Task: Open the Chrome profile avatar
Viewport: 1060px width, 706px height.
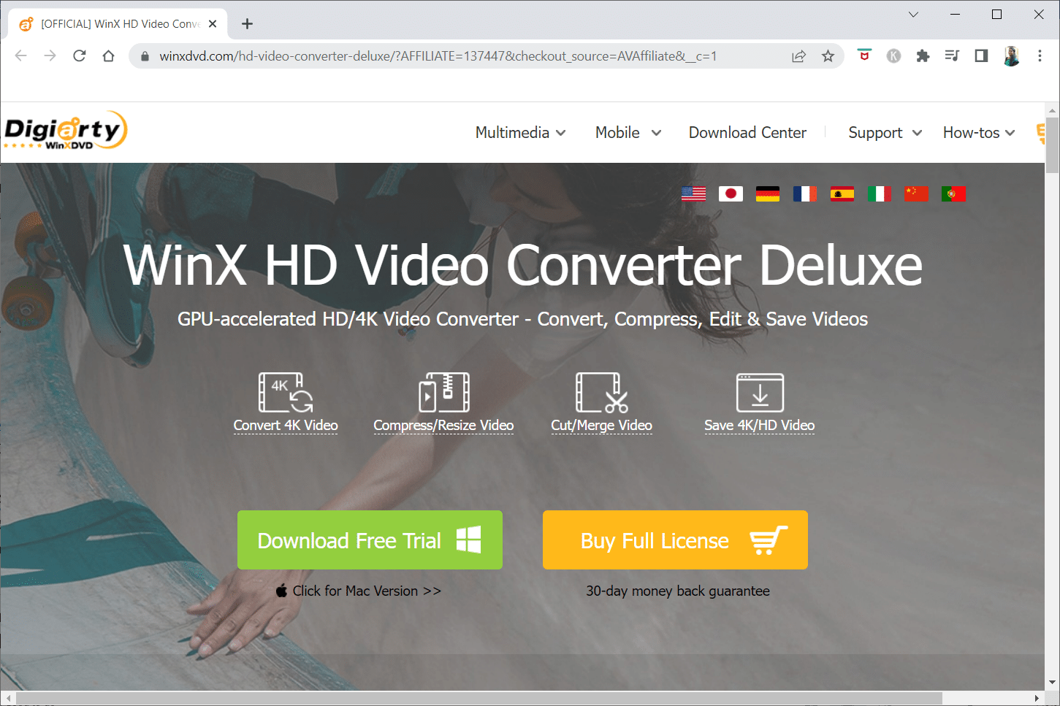Action: 1011,56
